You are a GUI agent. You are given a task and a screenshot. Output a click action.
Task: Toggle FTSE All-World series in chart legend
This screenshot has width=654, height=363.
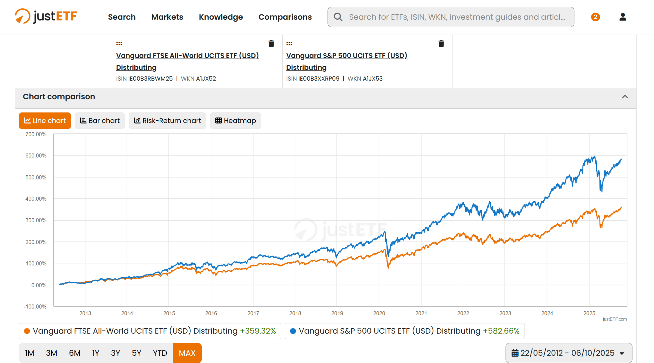point(150,331)
